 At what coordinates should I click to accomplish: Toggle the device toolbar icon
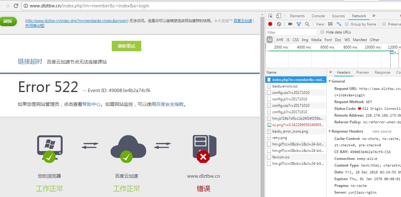278,16
